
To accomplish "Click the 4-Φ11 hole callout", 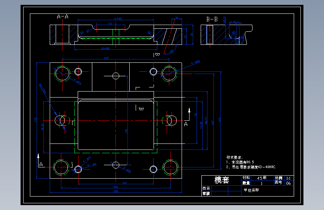I will coord(92,165).
